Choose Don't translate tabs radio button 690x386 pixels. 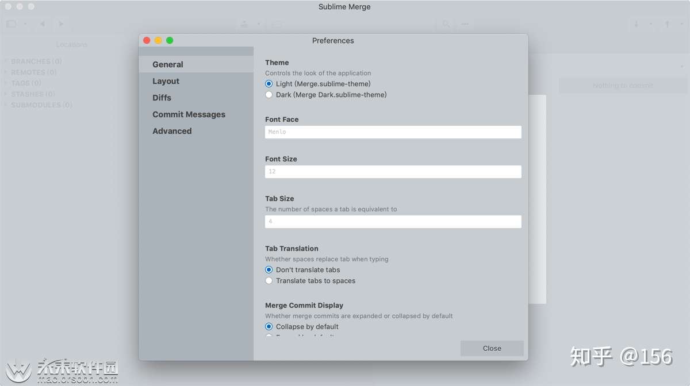point(269,270)
